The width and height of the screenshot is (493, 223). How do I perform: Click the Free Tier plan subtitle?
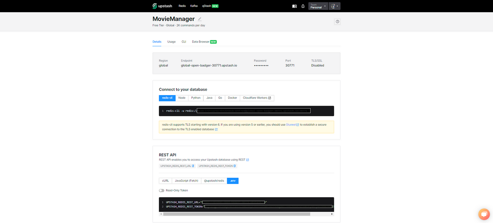click(x=179, y=25)
